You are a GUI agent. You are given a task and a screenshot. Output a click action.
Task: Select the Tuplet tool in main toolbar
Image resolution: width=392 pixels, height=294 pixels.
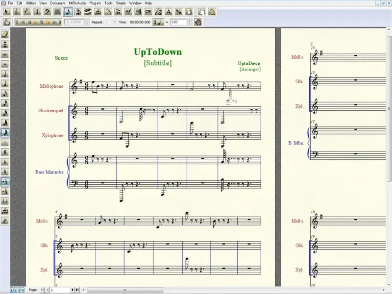point(98,12)
